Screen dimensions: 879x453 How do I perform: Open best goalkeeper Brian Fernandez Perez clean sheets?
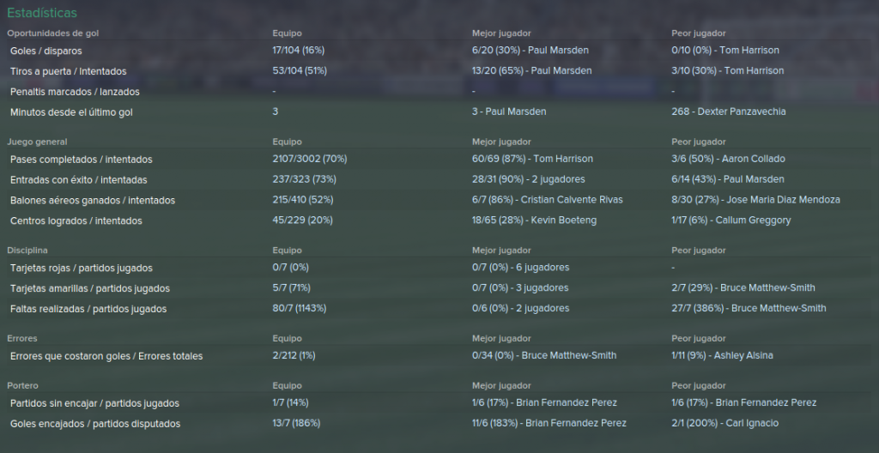(x=567, y=403)
